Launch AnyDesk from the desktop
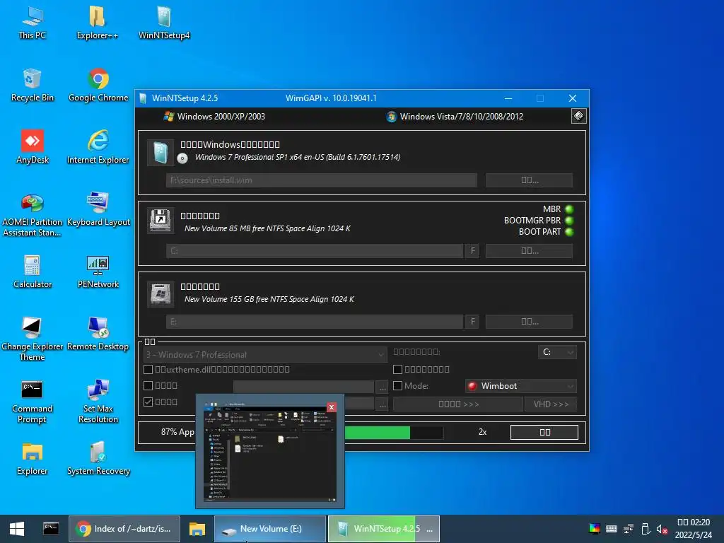This screenshot has height=543, width=724. click(33, 147)
